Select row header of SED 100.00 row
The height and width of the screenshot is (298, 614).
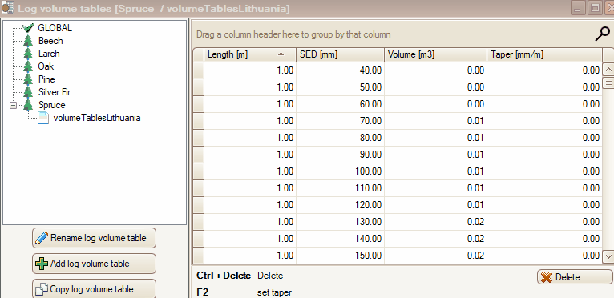click(199, 171)
